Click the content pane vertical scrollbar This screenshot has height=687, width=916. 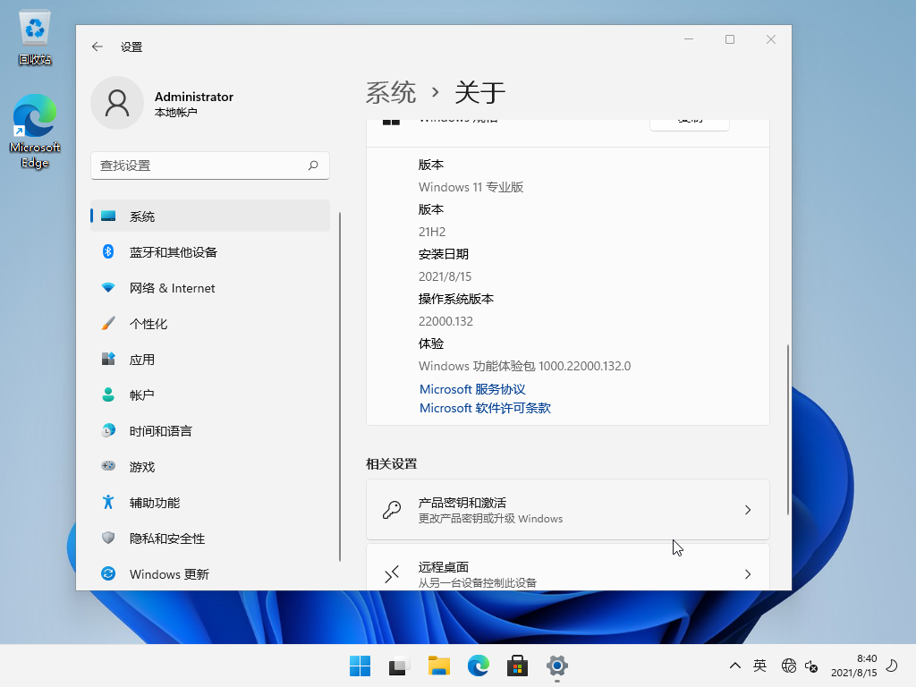tap(787, 429)
